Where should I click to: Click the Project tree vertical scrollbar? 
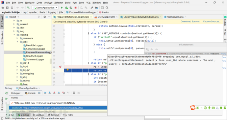pos(51,61)
